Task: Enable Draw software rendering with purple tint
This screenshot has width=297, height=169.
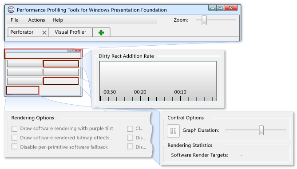Action: pos(14,129)
